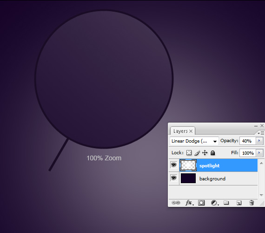Click the Fill 100% field
The width and height of the screenshot is (265, 233).
point(248,153)
